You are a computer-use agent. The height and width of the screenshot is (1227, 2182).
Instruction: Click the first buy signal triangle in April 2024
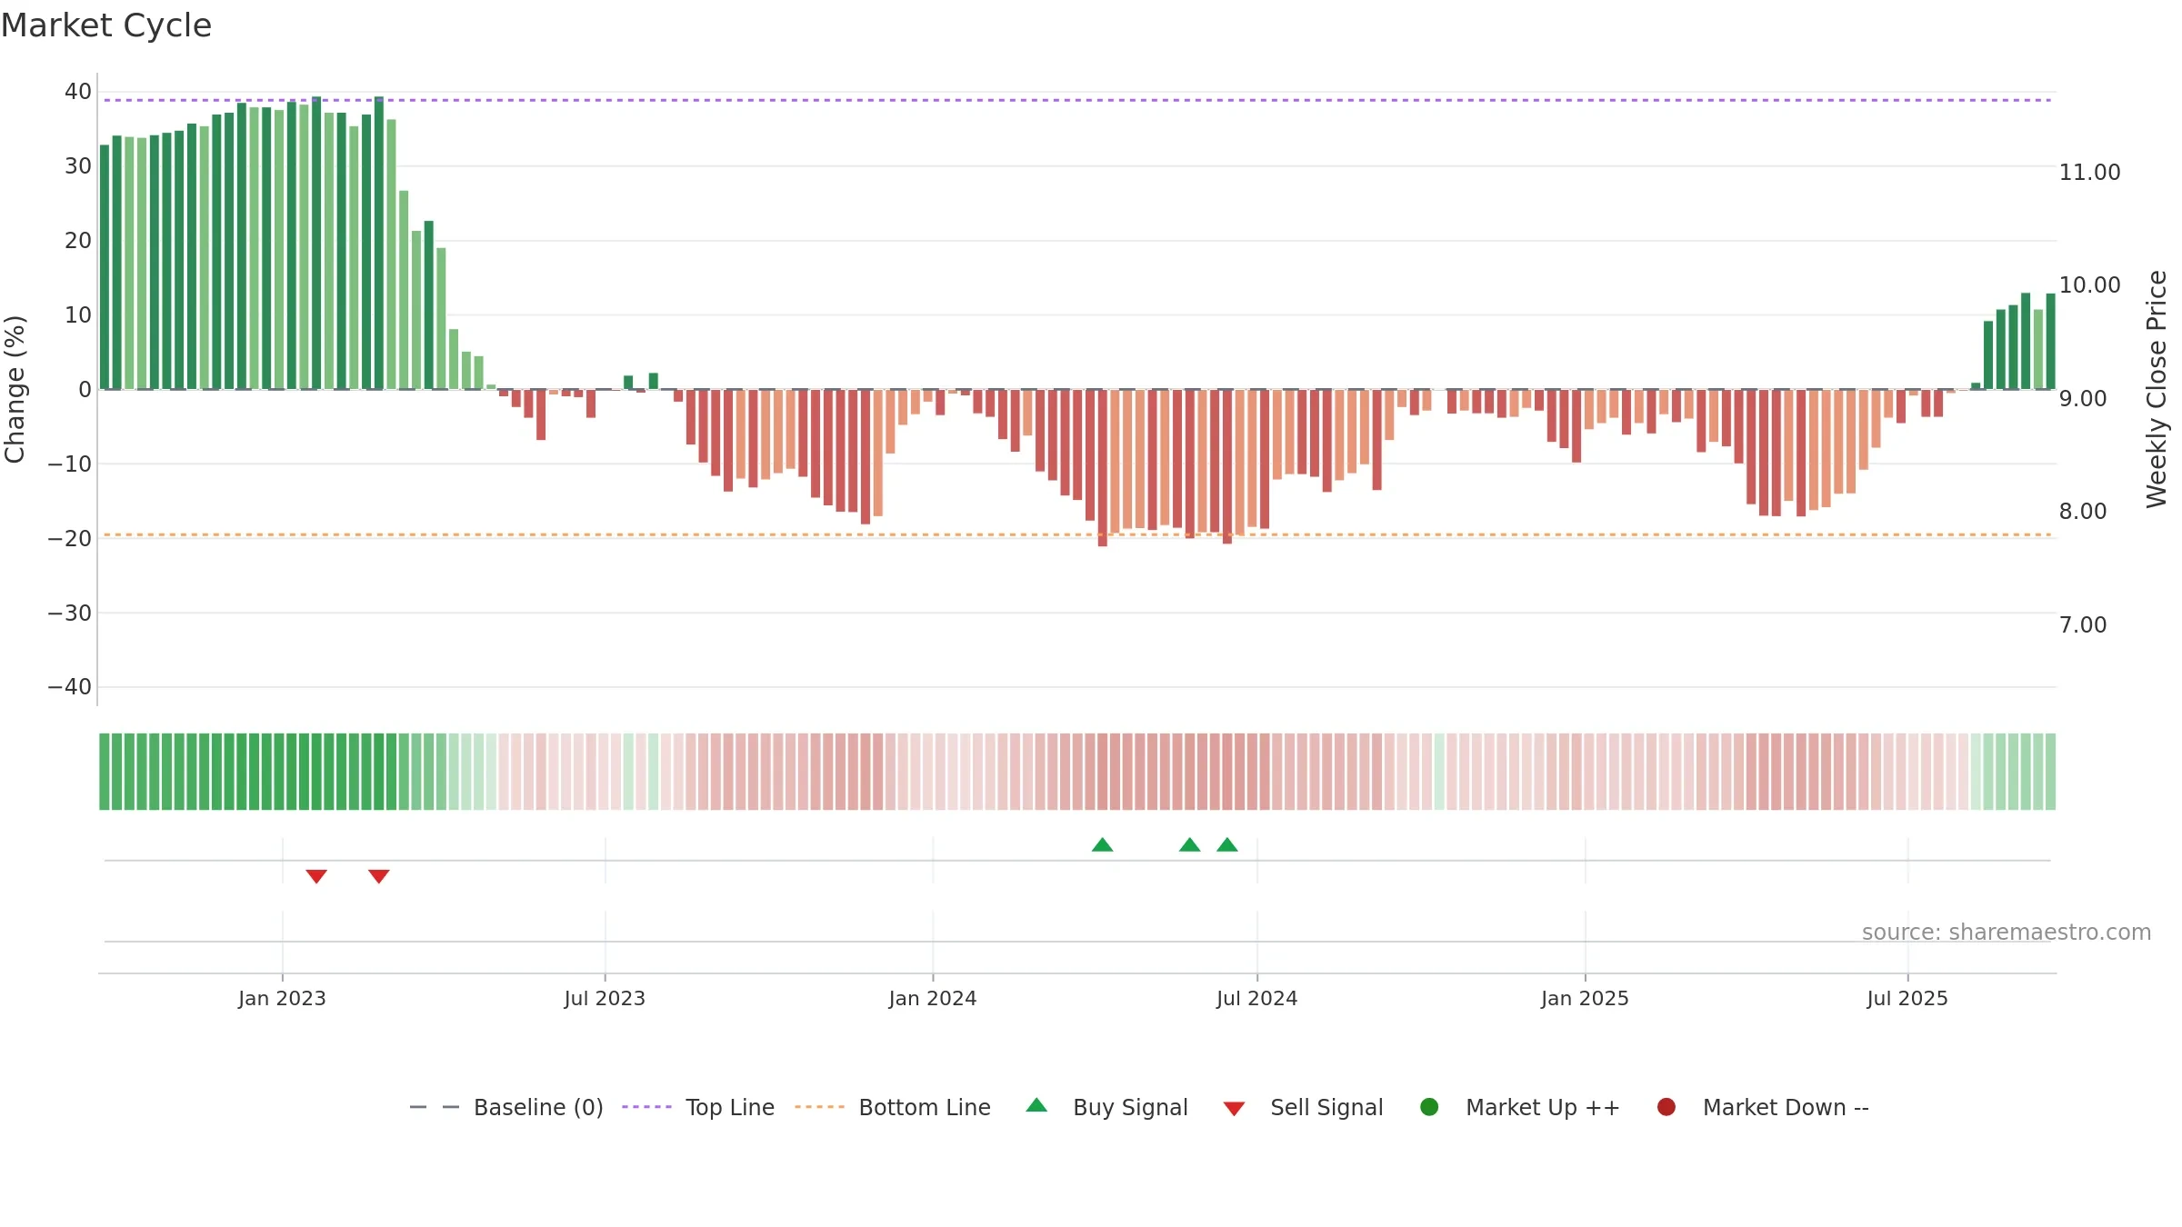[1103, 844]
